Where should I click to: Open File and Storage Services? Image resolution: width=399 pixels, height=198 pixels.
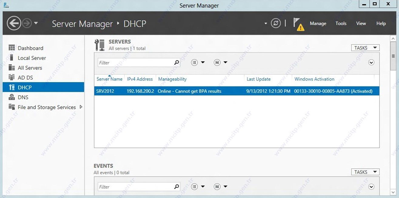(x=47, y=107)
